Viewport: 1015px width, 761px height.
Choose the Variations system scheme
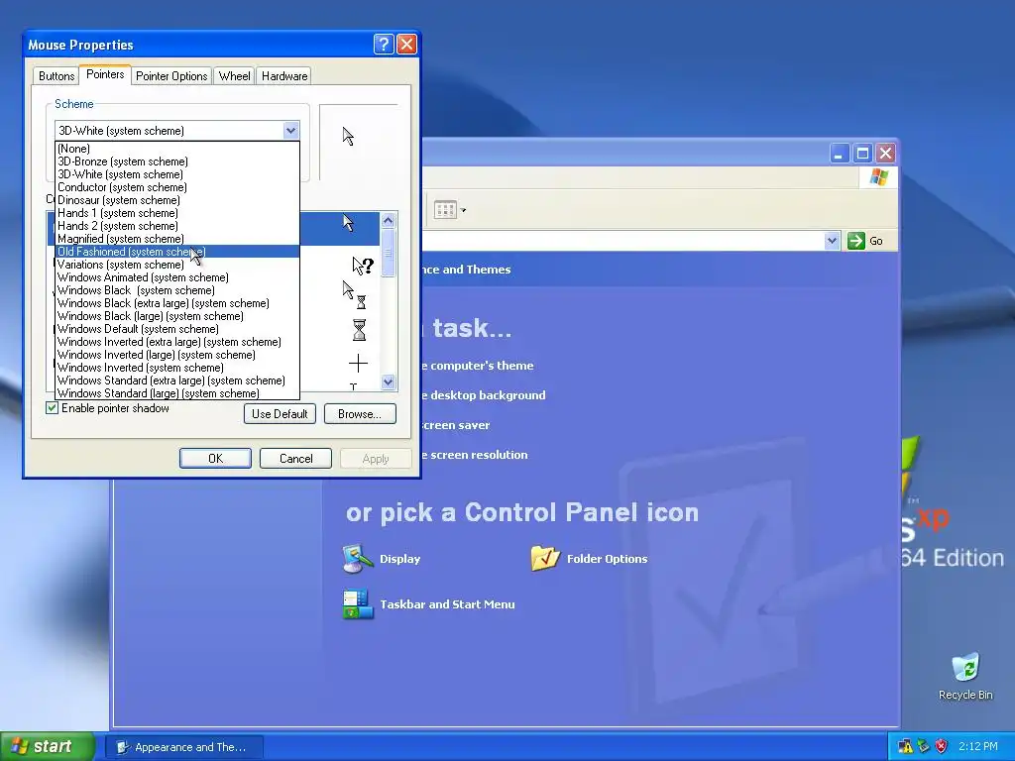[x=176, y=264]
